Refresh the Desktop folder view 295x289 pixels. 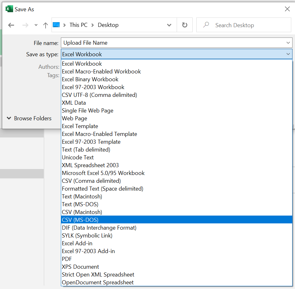(184, 25)
